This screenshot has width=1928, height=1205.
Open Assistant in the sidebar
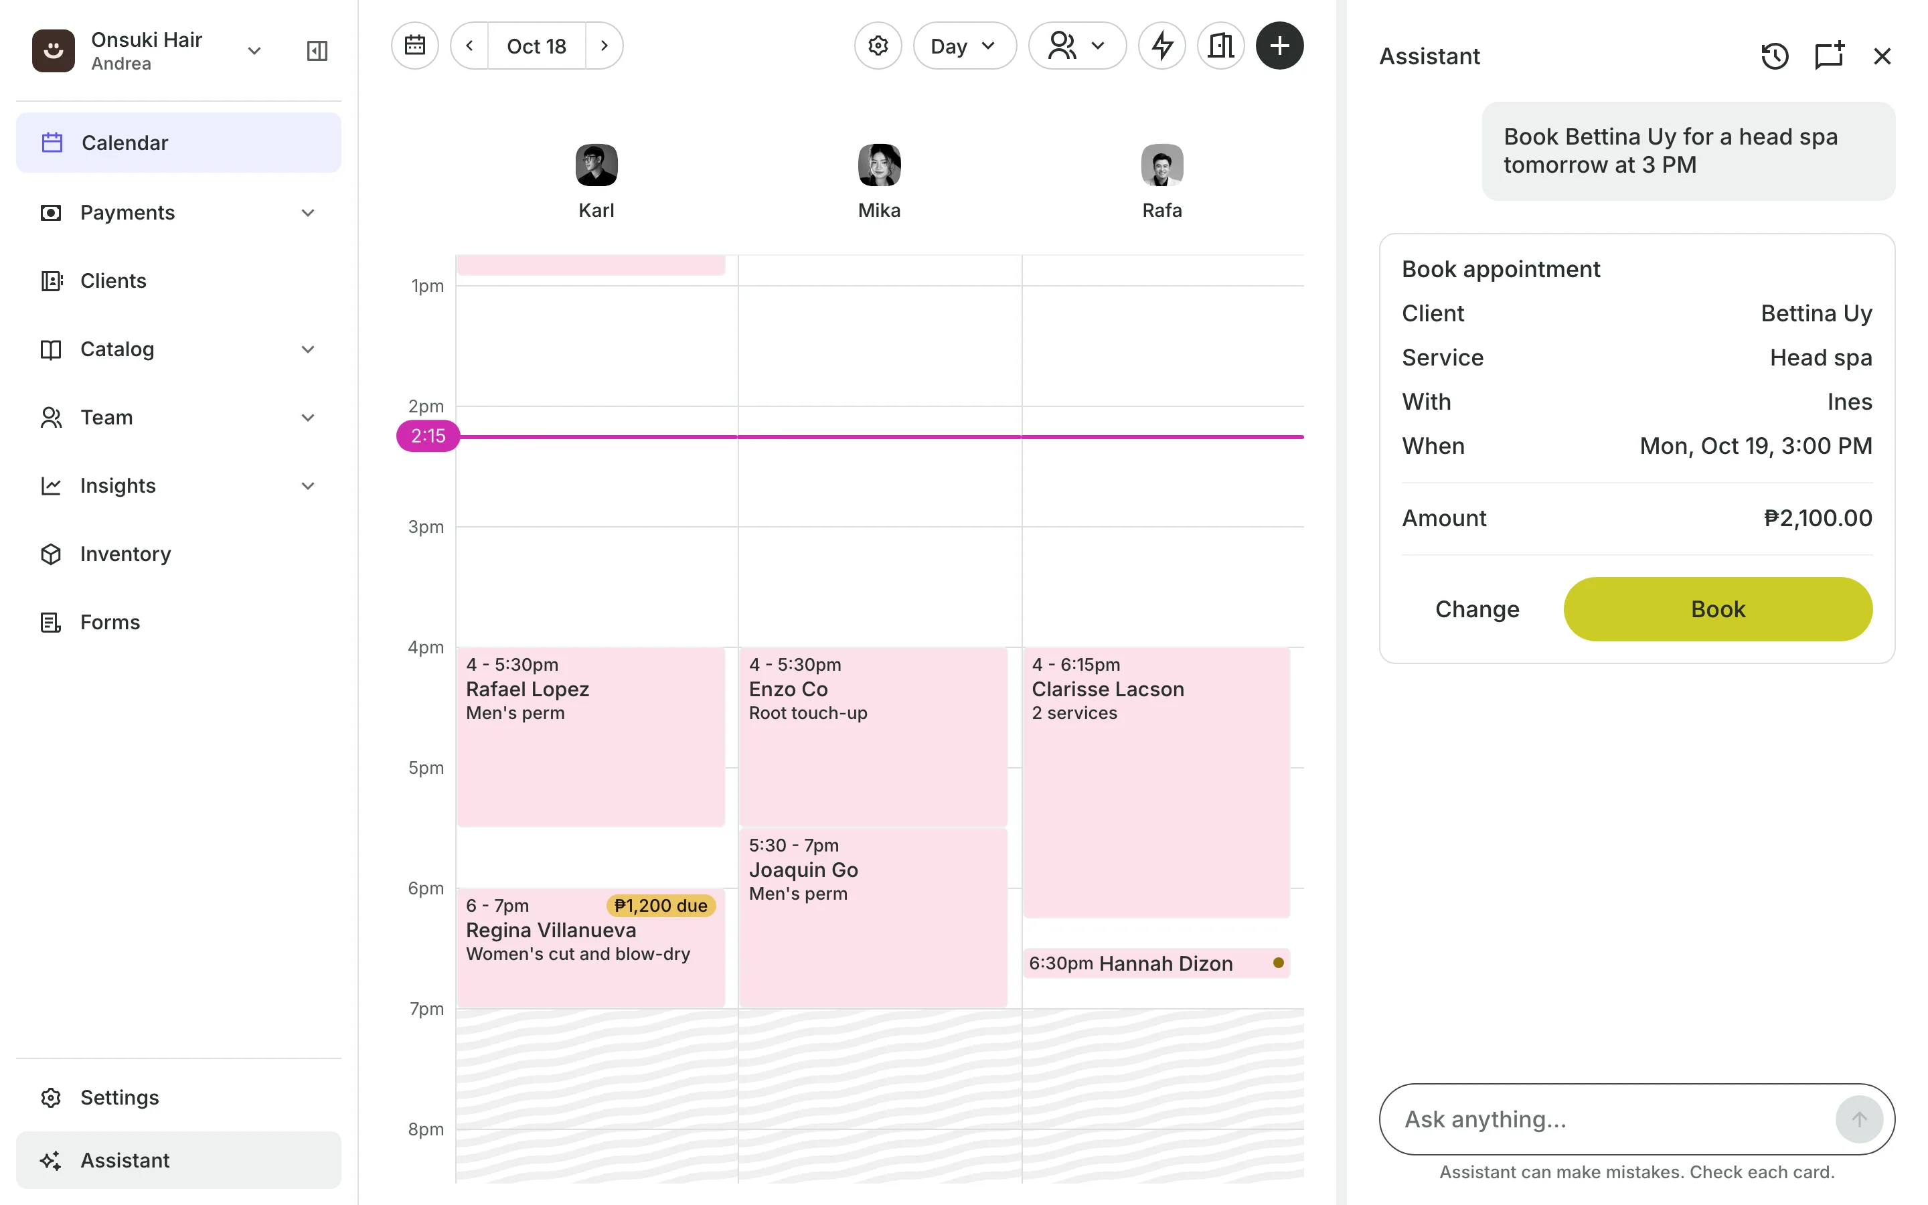coord(179,1160)
